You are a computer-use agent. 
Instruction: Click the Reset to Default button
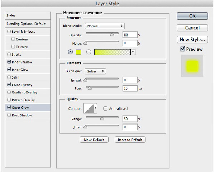[x=130, y=140]
